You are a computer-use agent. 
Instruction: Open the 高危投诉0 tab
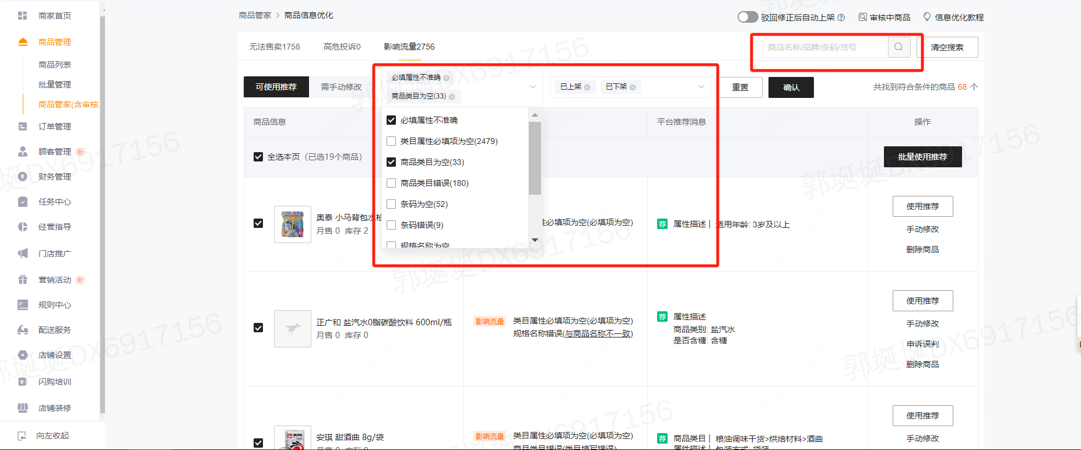tap(342, 47)
